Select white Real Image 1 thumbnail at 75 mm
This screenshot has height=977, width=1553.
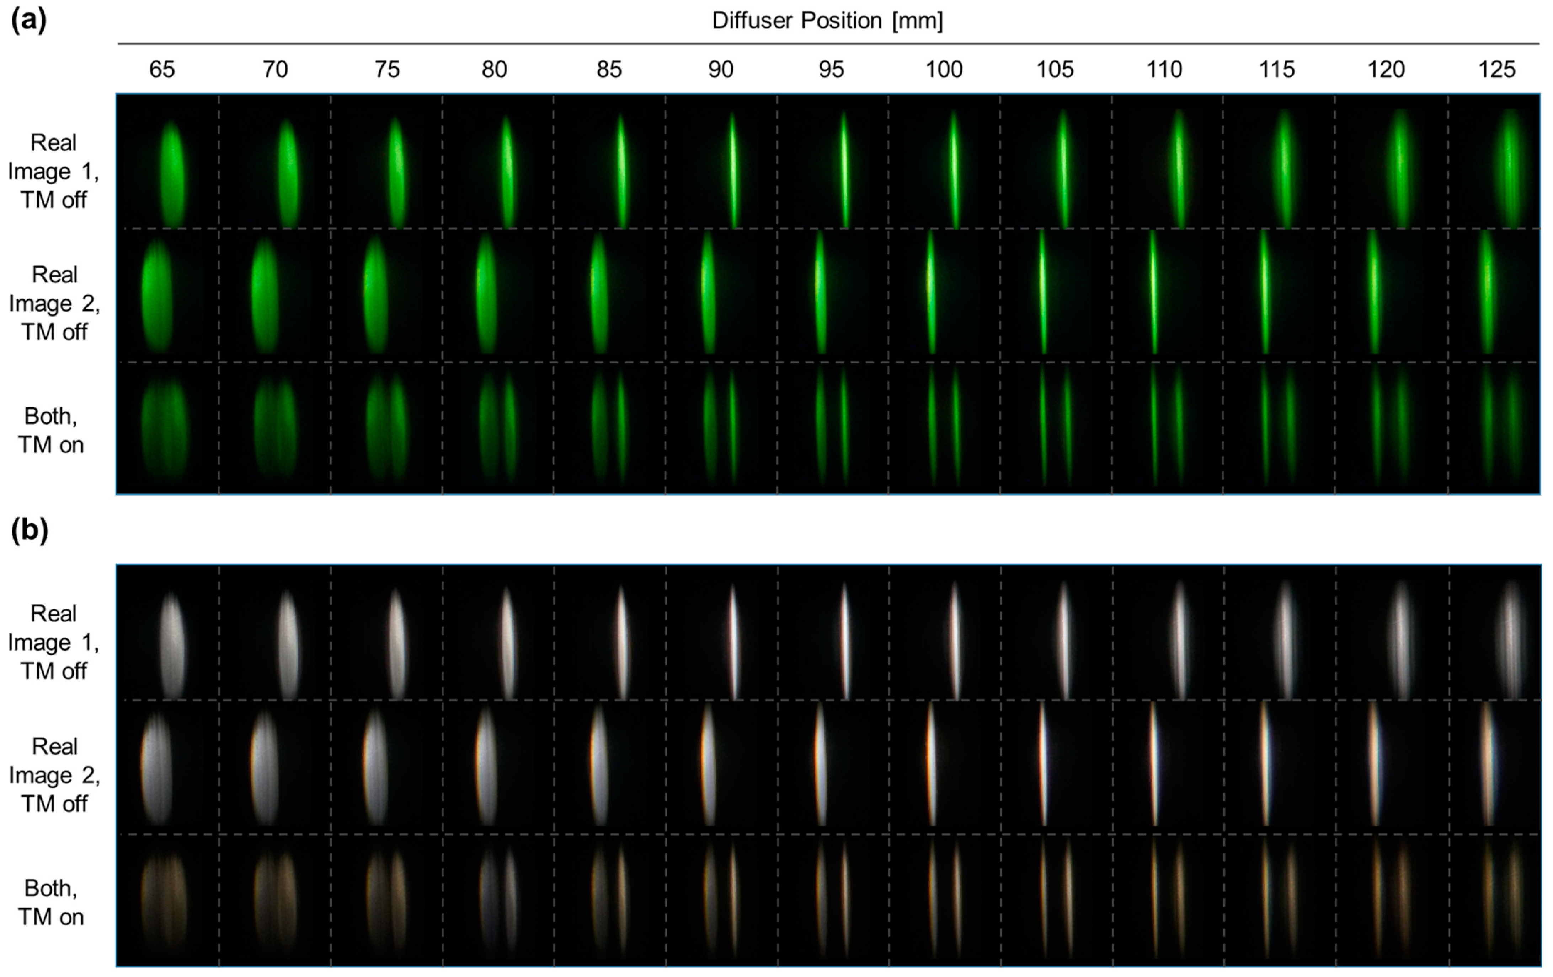(x=386, y=632)
